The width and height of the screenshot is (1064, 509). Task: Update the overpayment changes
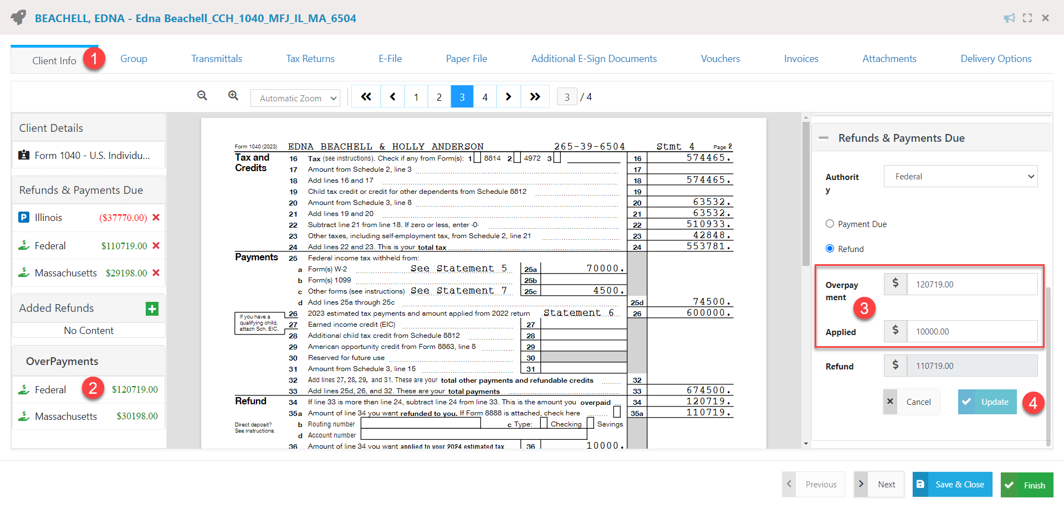[x=986, y=402]
